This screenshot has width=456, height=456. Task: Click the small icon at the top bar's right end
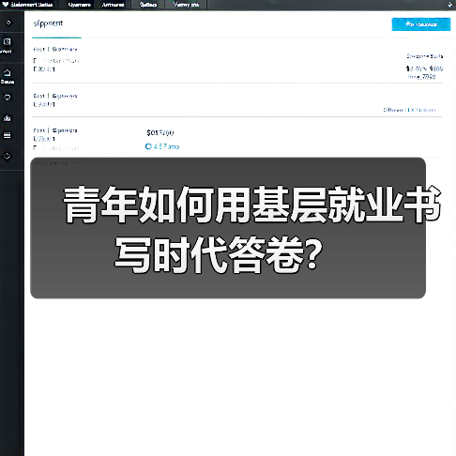coord(449,5)
